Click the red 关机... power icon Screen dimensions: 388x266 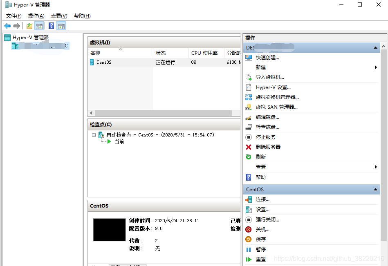tap(249, 230)
